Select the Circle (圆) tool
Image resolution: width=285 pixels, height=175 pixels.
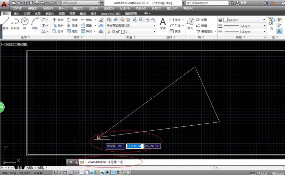tap(25, 23)
